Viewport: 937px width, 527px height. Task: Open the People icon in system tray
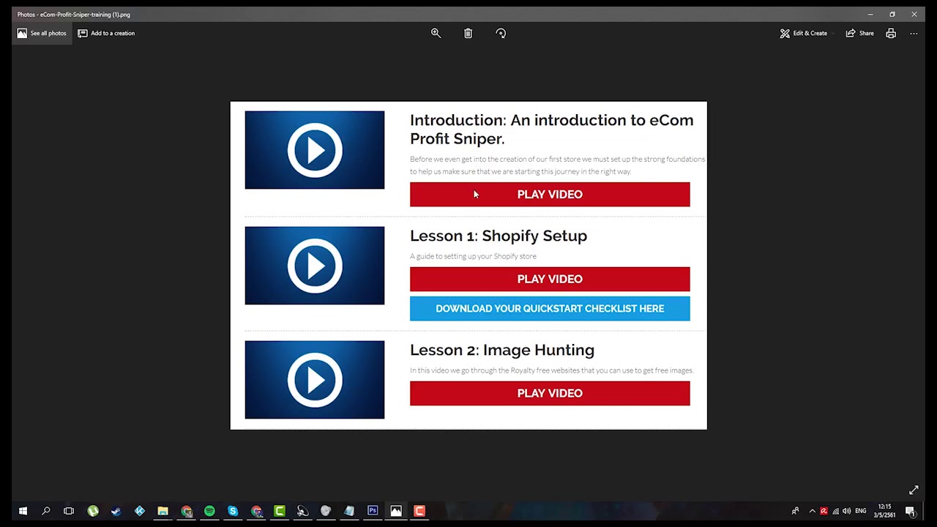(x=795, y=511)
